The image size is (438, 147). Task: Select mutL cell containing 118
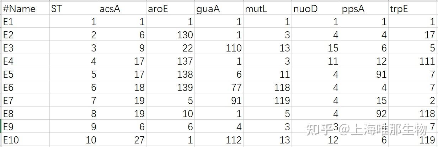267,87
